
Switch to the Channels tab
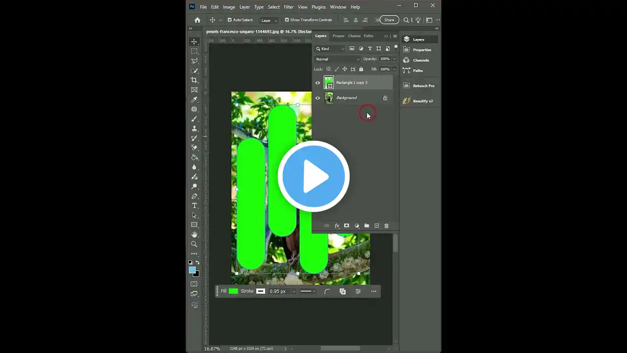pyautogui.click(x=354, y=36)
